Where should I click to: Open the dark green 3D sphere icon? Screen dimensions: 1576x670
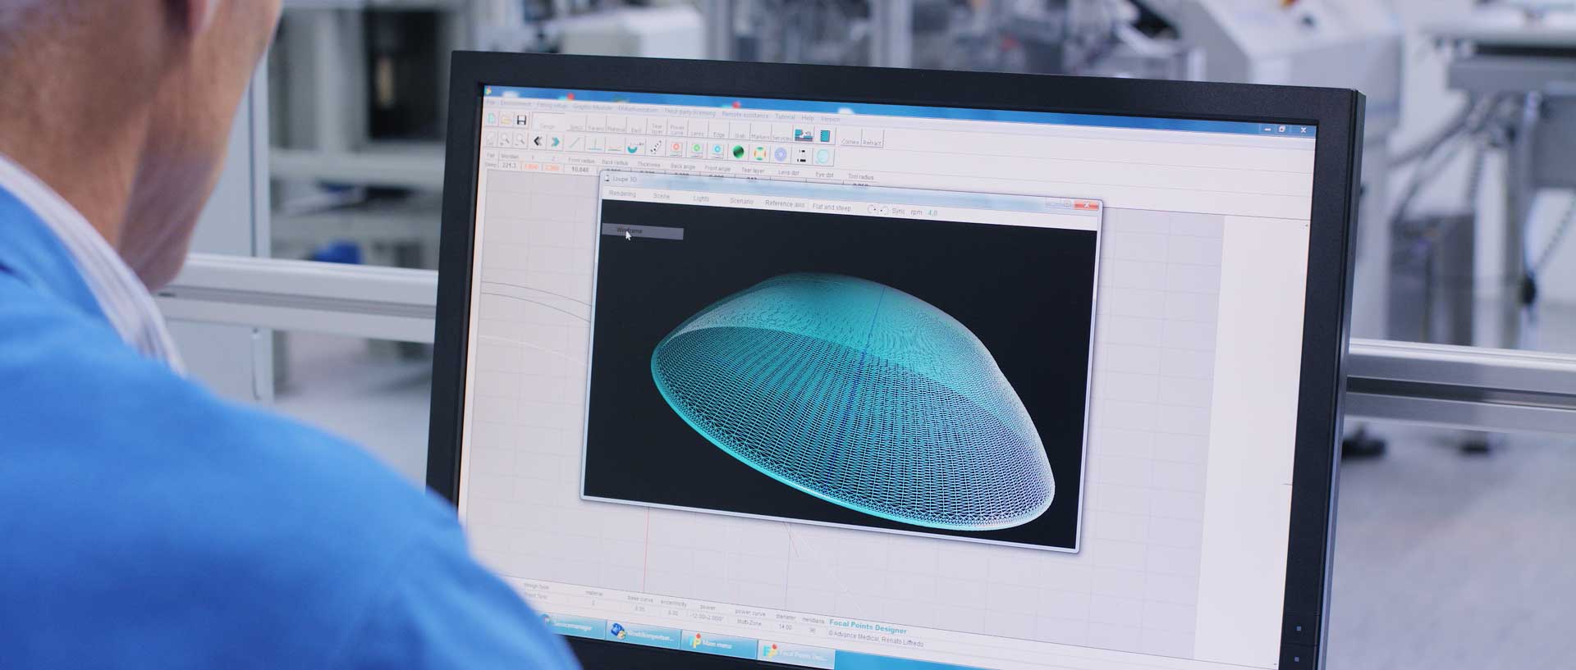(x=738, y=152)
